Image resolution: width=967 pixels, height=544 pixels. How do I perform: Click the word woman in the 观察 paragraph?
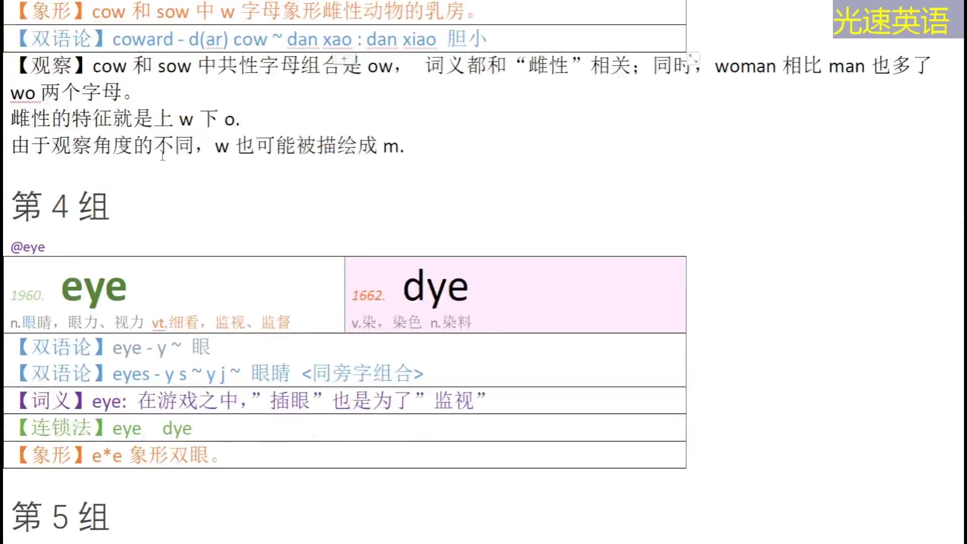pyautogui.click(x=745, y=66)
